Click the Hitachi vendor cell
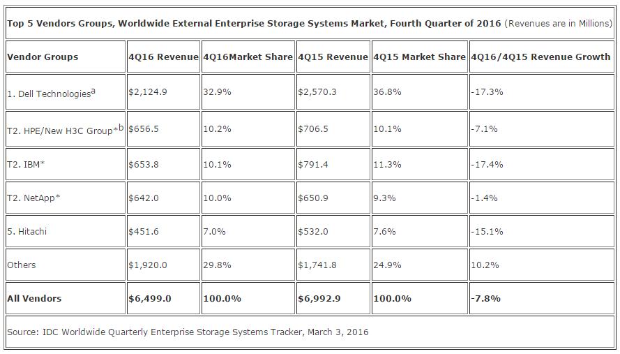Screen dimensions: 620x354 (x=27, y=231)
